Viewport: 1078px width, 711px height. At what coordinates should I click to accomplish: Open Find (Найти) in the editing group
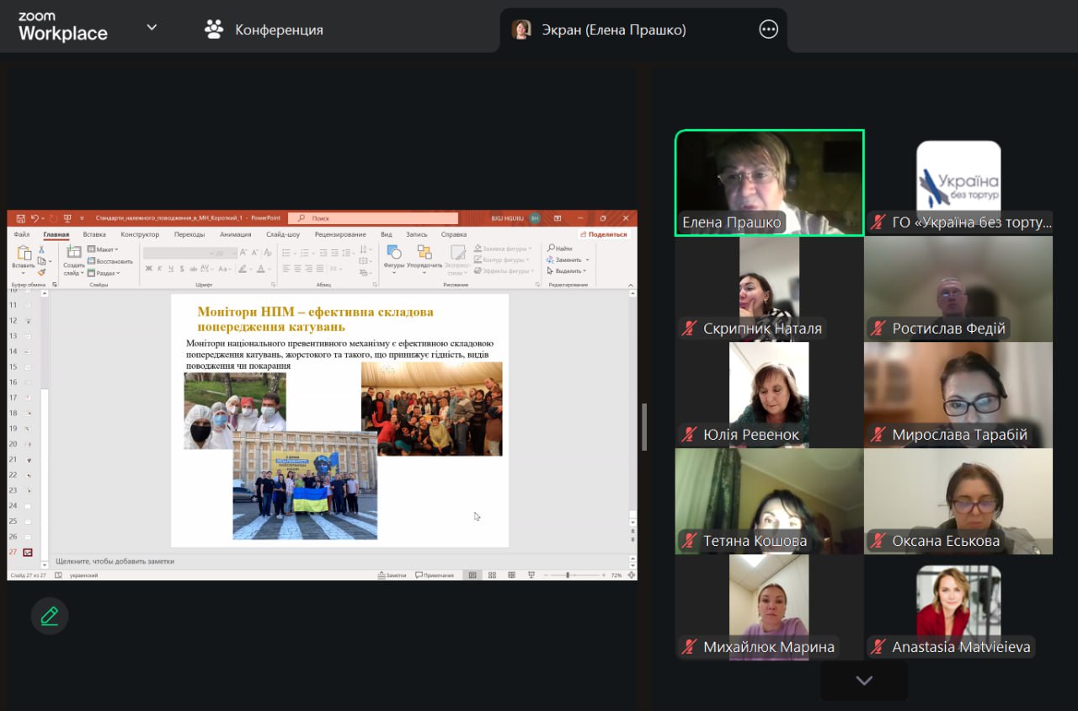point(560,249)
